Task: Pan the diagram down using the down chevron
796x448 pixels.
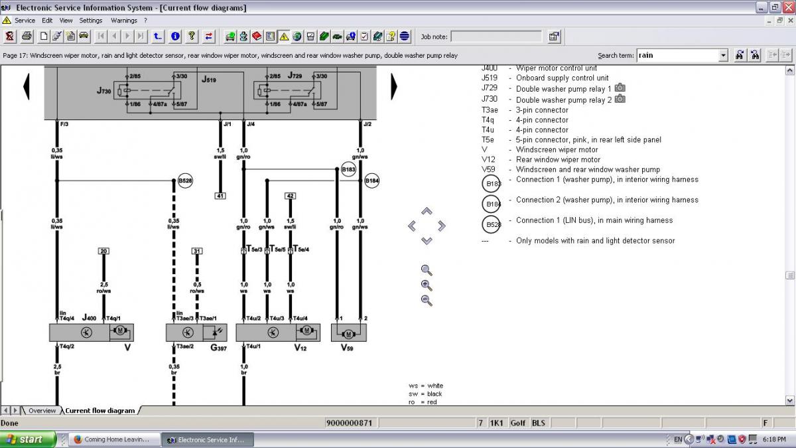Action: [427, 241]
